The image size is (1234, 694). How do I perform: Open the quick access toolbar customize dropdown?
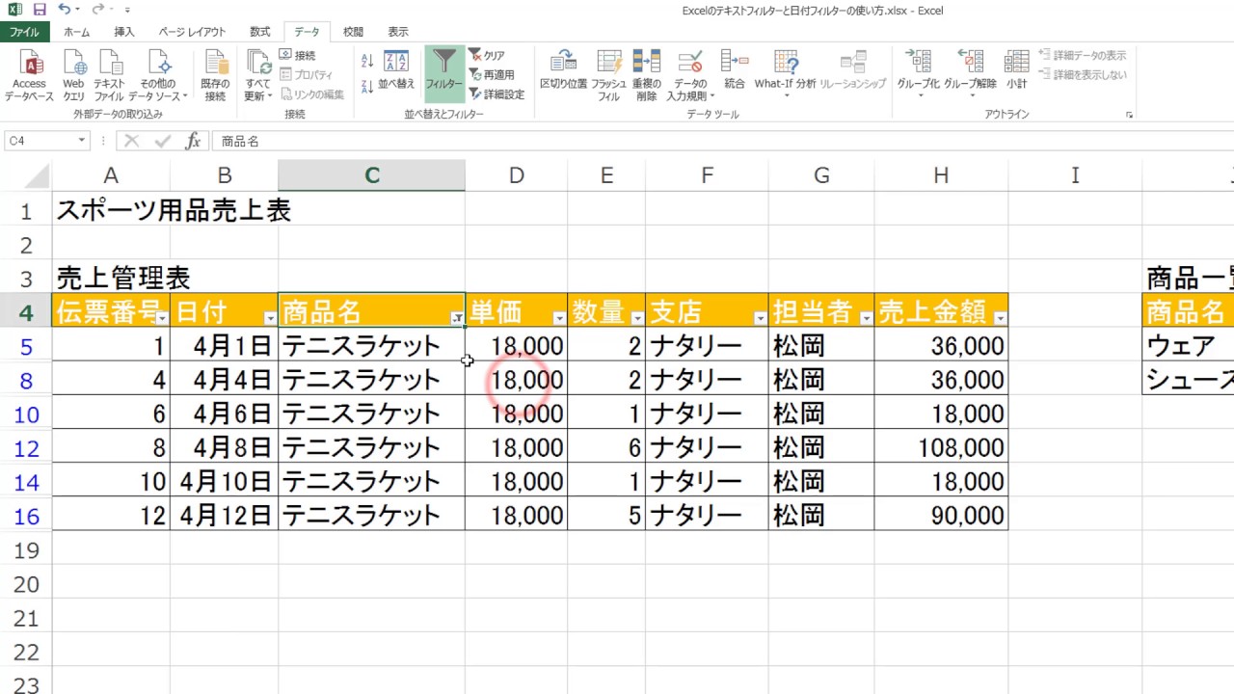[x=126, y=11]
